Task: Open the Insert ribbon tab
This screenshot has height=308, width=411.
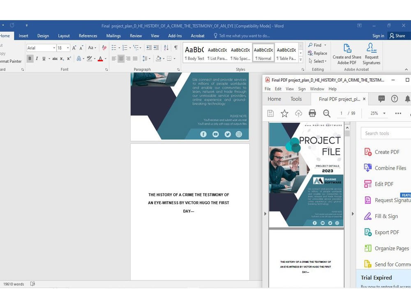Action: (23, 36)
